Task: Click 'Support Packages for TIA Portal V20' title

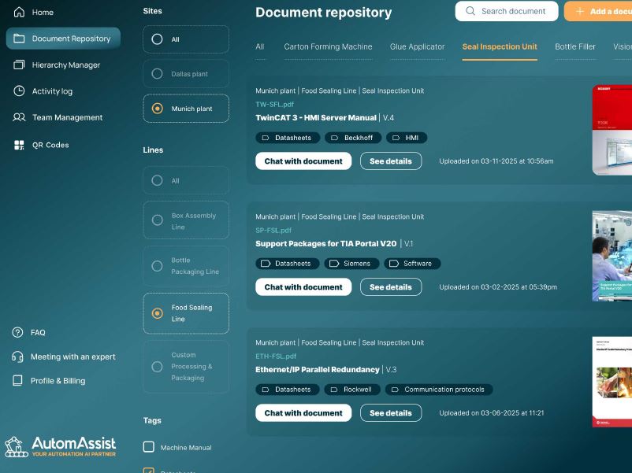Action: pos(326,244)
